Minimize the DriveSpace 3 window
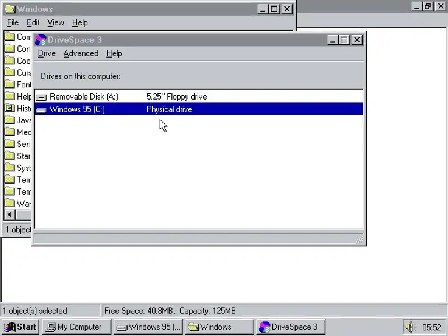This screenshot has height=336, width=448. [x=332, y=40]
